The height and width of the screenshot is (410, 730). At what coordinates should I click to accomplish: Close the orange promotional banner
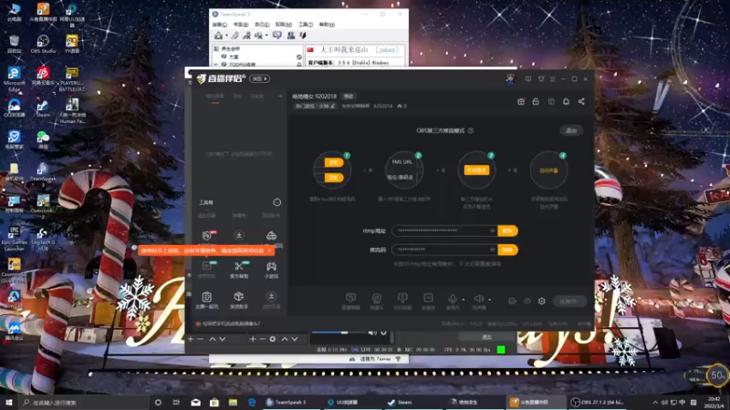(x=269, y=251)
